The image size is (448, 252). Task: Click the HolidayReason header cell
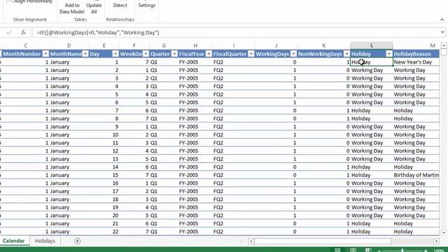pyautogui.click(x=416, y=54)
